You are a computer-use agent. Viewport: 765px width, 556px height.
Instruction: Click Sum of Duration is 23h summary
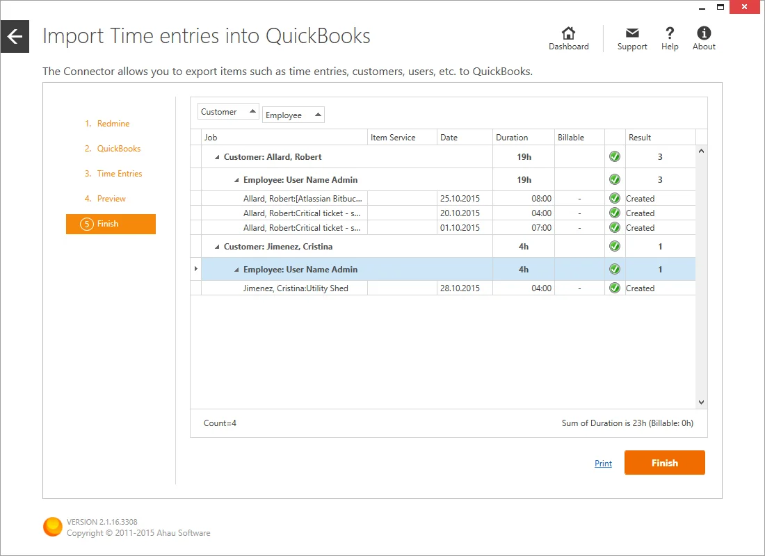[x=627, y=423]
